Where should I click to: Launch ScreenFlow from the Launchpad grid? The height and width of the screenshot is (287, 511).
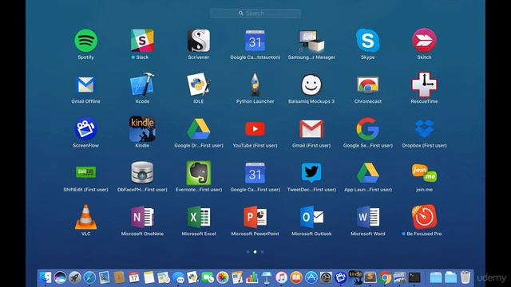pyautogui.click(x=85, y=129)
